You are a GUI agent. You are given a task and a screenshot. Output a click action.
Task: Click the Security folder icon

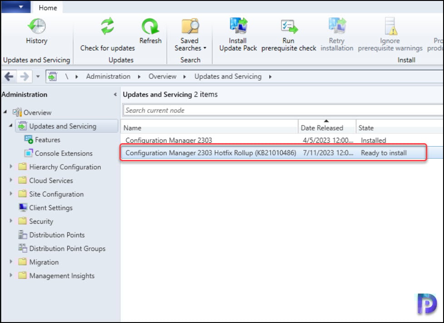22,221
